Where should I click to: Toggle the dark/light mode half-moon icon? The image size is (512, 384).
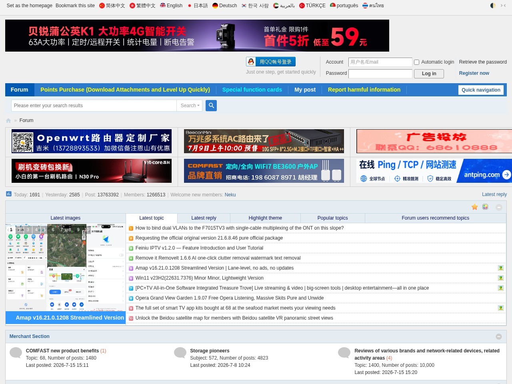[x=493, y=6]
